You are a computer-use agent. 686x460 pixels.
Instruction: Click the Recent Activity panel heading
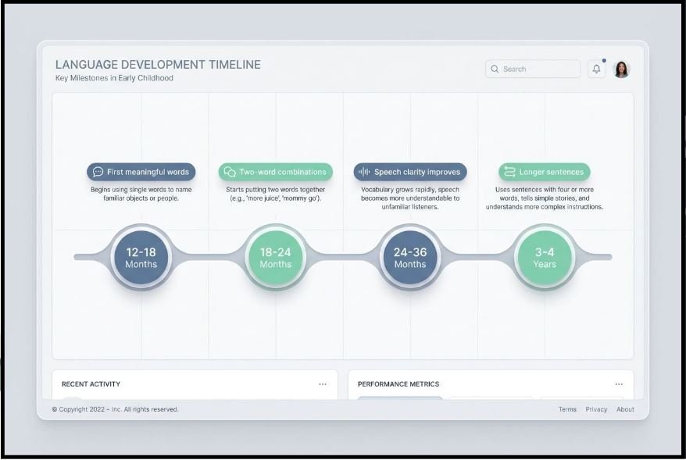click(x=91, y=384)
